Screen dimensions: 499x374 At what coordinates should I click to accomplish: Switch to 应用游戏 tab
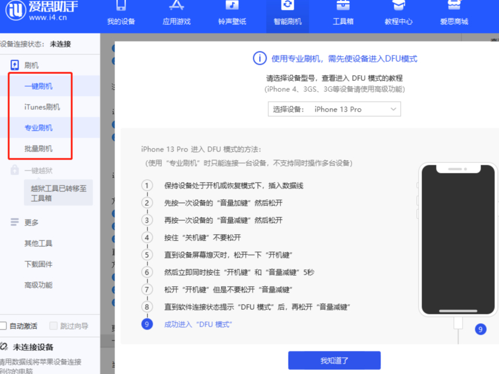point(176,16)
